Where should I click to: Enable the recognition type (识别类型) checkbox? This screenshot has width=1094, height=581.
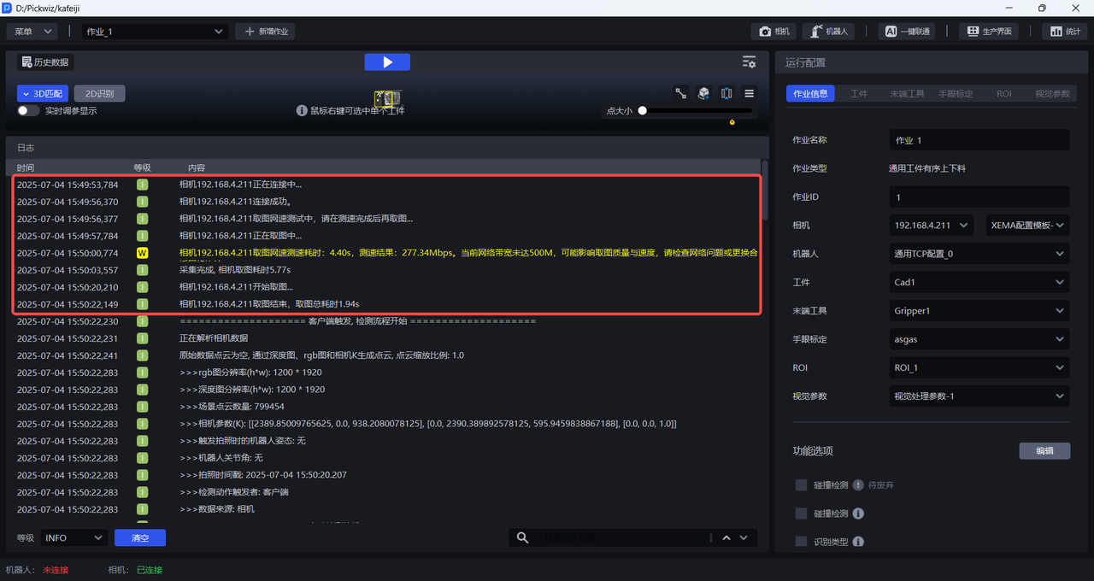coord(801,542)
